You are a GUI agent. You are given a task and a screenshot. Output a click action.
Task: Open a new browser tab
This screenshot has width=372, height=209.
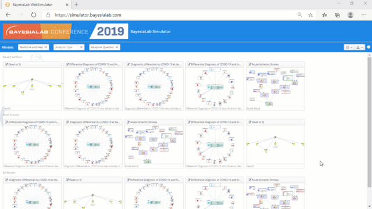tap(76, 5)
